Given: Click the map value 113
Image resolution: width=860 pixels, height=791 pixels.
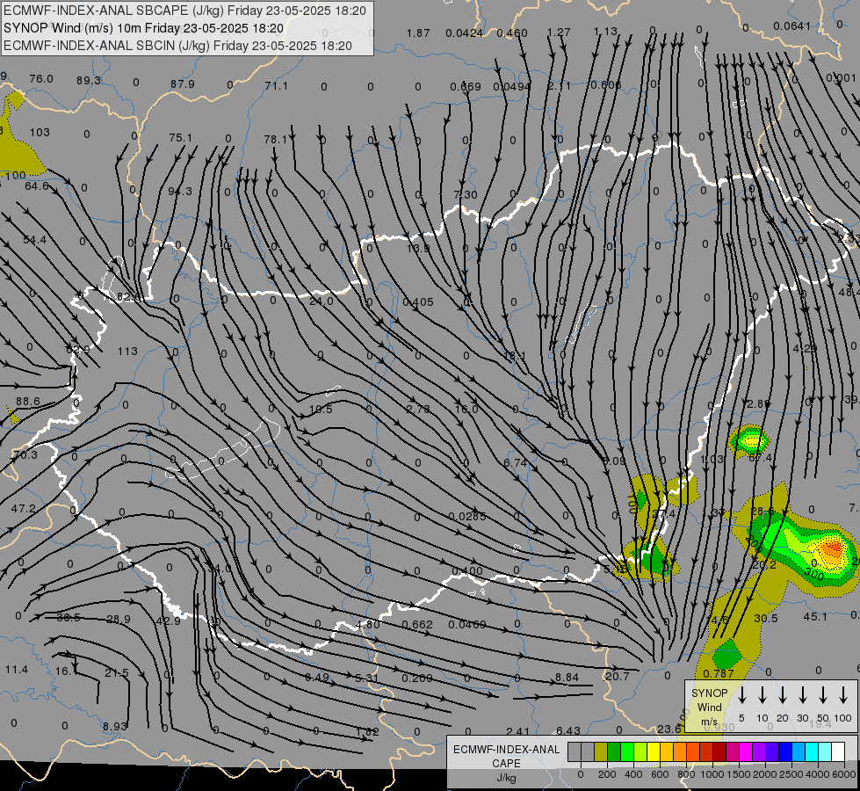Looking at the screenshot, I should (x=127, y=352).
